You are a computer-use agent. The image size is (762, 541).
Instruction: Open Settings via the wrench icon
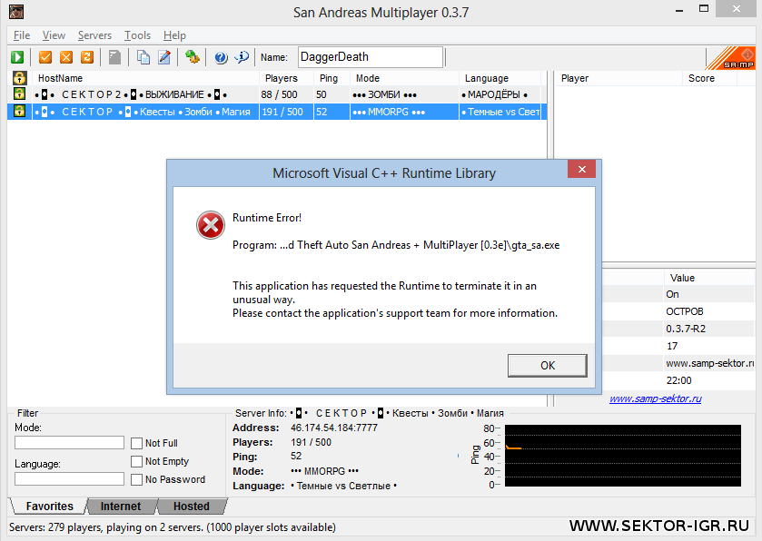pos(192,57)
